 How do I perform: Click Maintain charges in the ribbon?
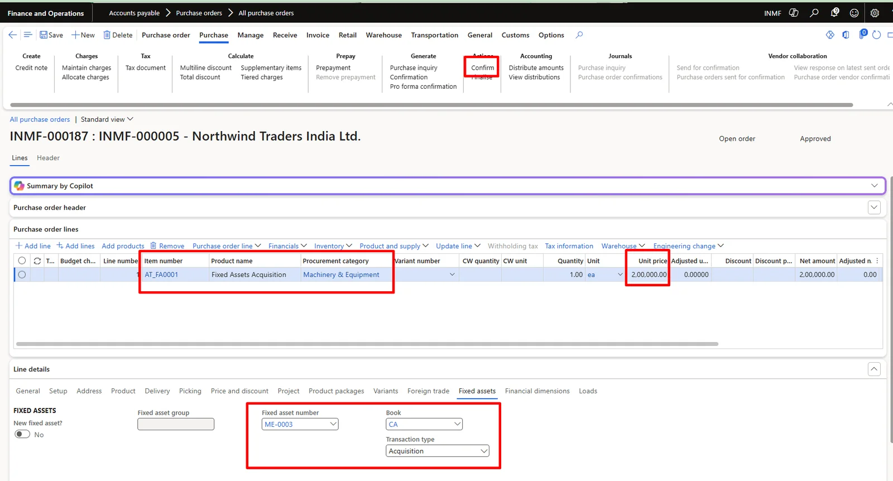pyautogui.click(x=87, y=68)
